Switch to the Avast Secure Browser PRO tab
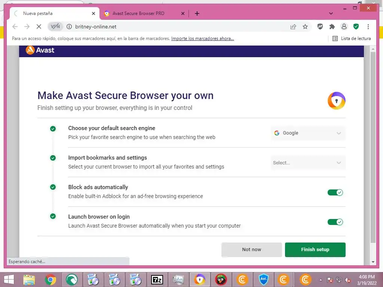The height and width of the screenshot is (287, 383). pyautogui.click(x=144, y=13)
